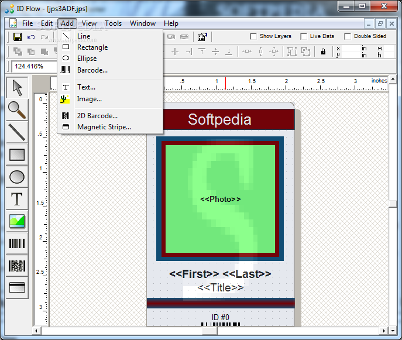Enable the Show Layers checkbox

253,36
